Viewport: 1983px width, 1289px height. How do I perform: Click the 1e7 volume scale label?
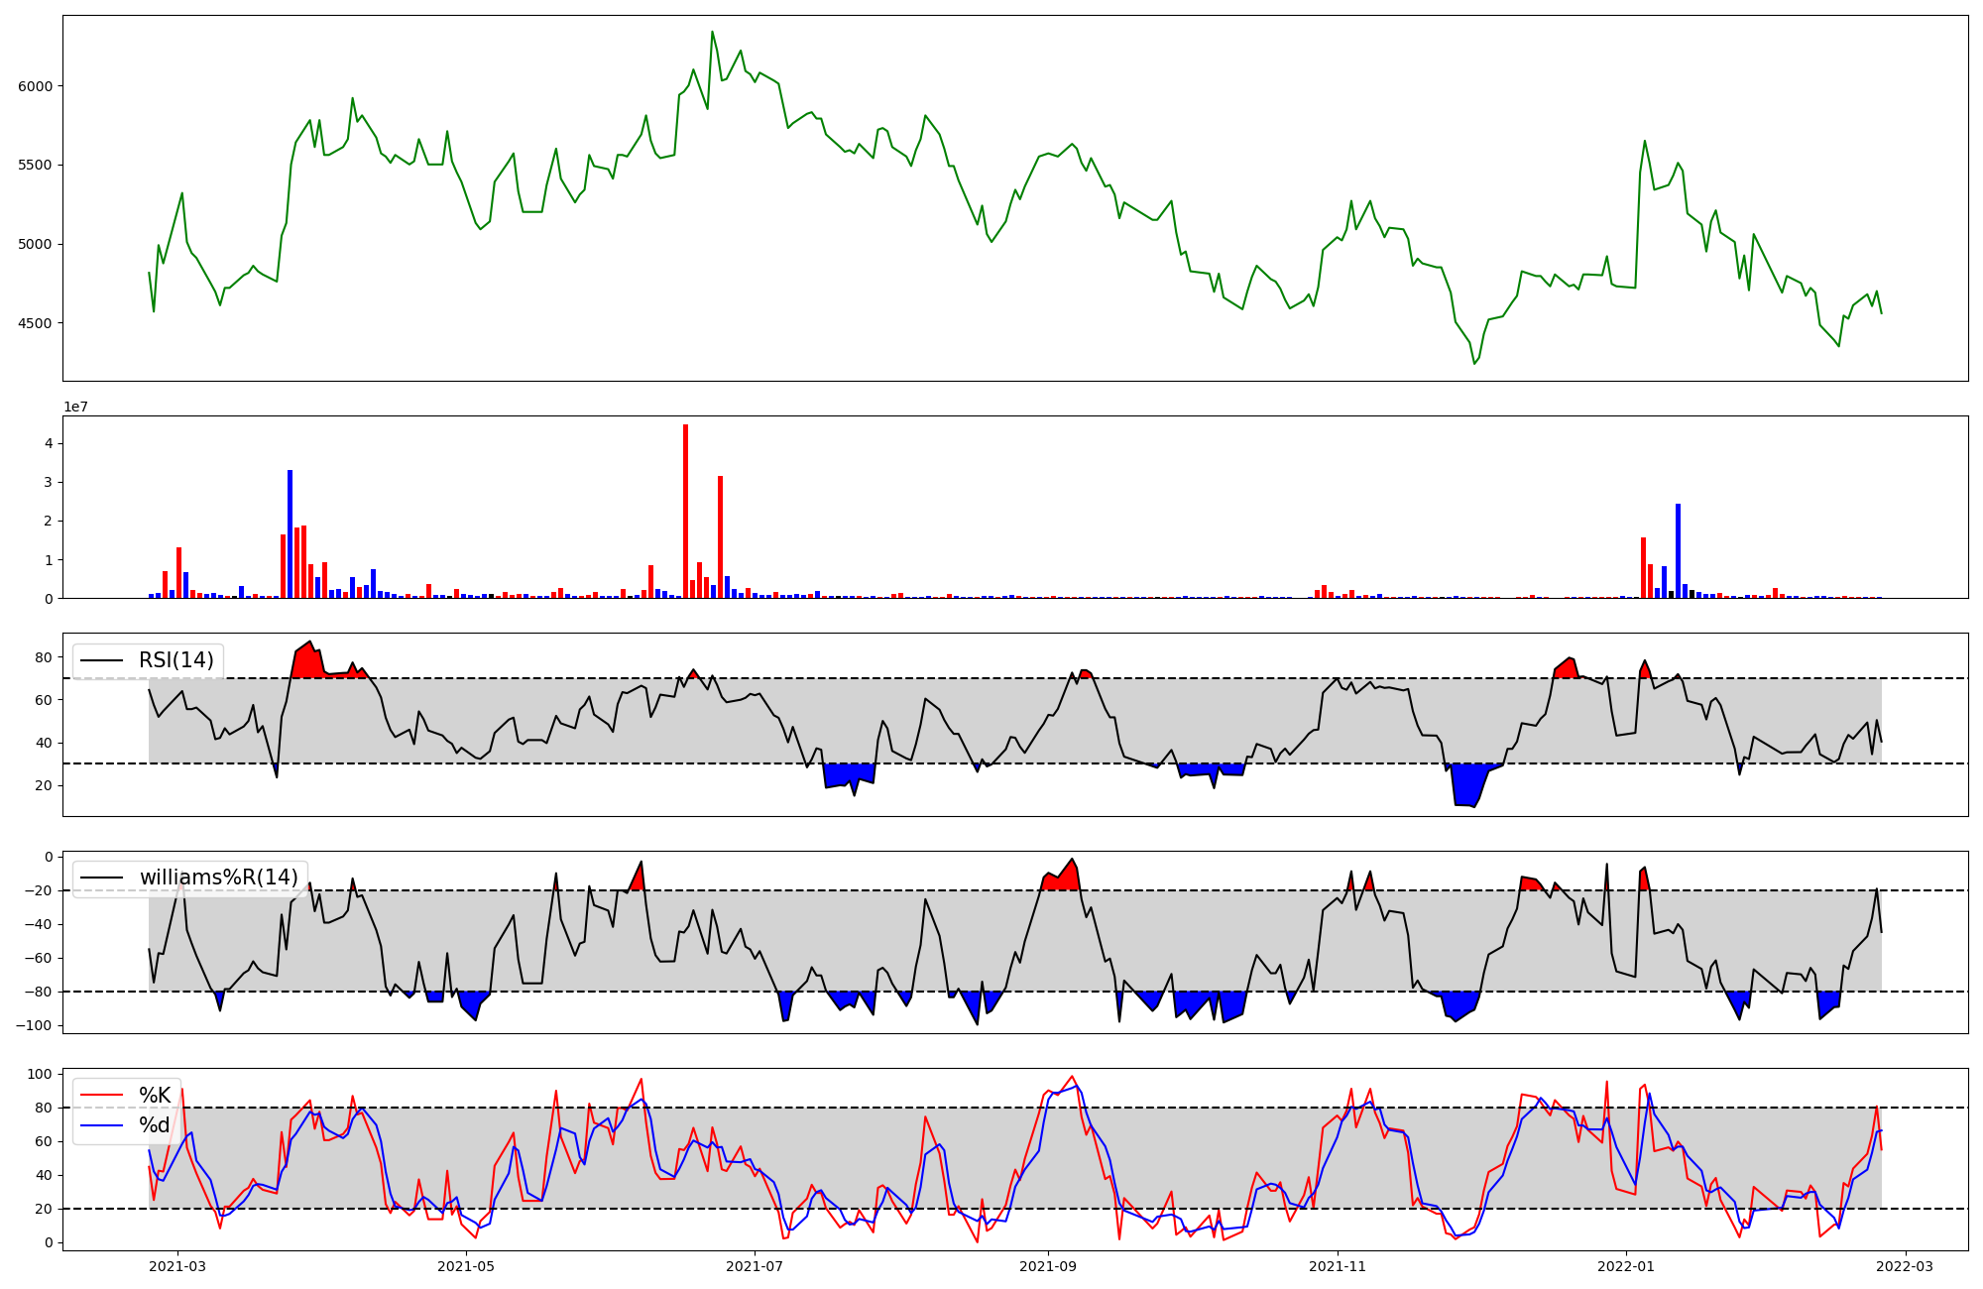pos(75,407)
